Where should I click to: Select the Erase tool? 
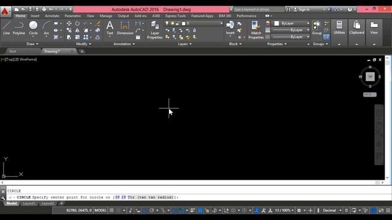[x=98, y=23]
